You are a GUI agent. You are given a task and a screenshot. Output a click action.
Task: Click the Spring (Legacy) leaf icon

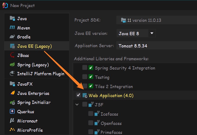[12, 65]
